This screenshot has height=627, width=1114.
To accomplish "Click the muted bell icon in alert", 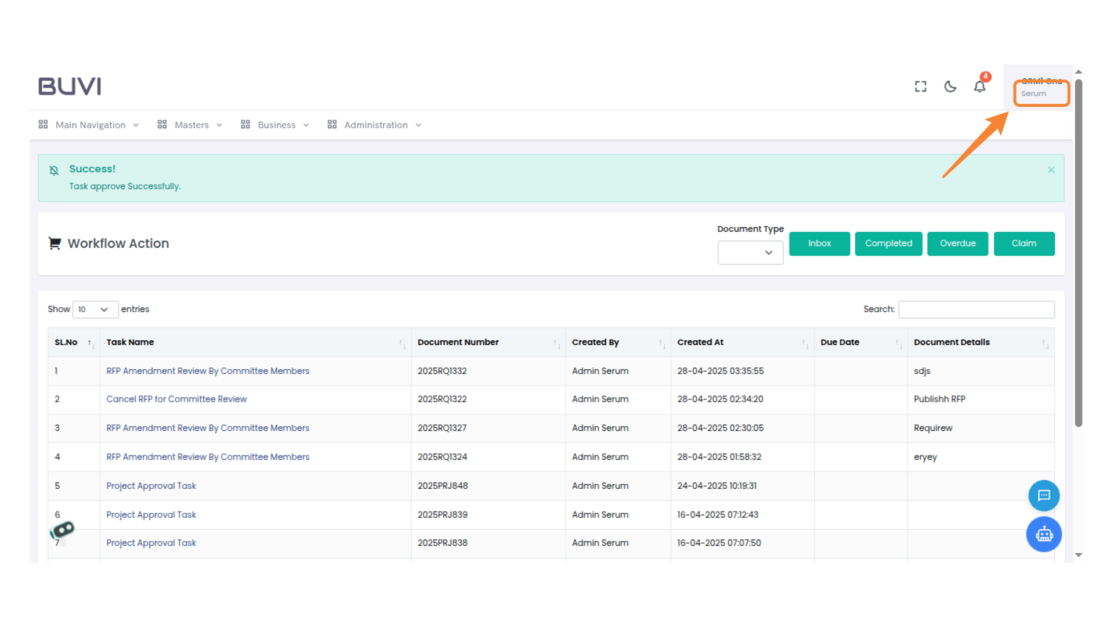I will coord(54,170).
